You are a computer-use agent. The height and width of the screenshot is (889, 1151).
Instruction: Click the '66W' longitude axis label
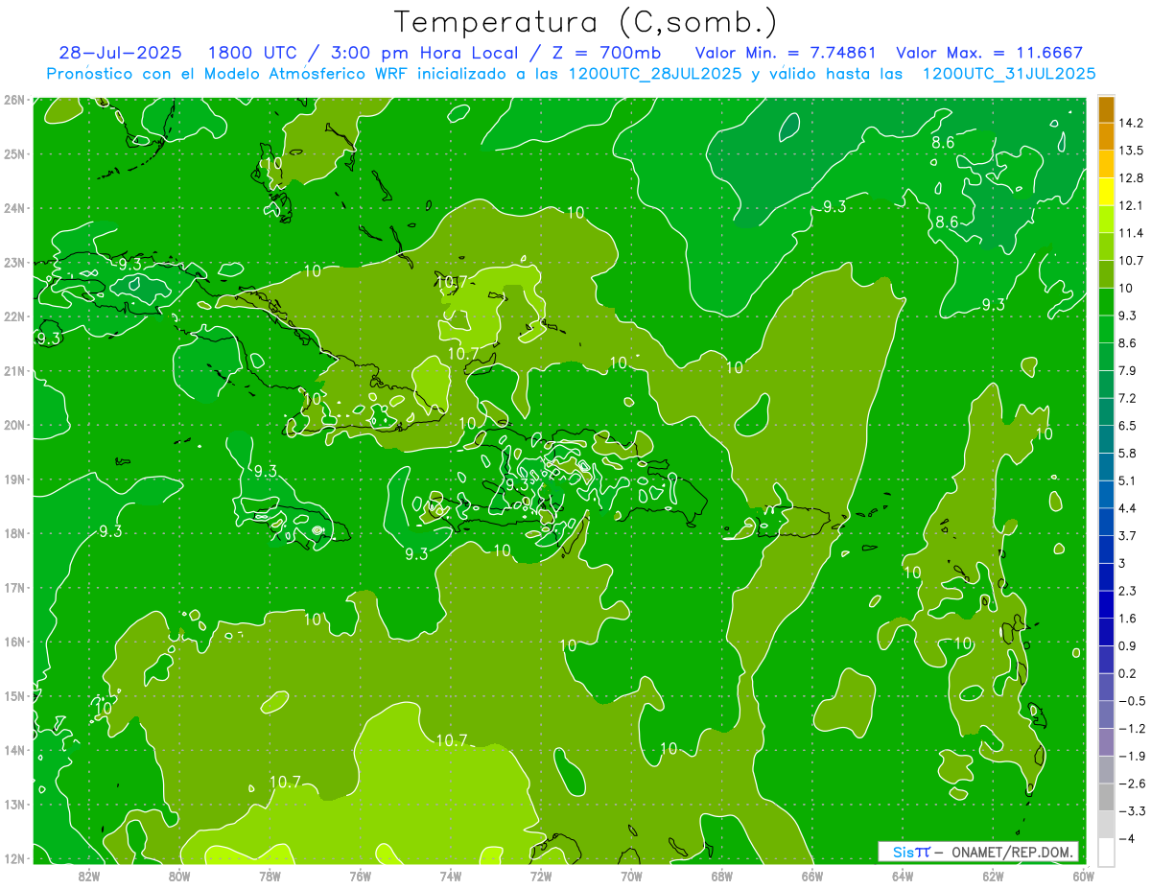(x=812, y=876)
